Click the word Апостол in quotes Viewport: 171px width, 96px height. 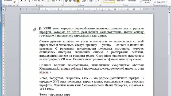click(97, 85)
